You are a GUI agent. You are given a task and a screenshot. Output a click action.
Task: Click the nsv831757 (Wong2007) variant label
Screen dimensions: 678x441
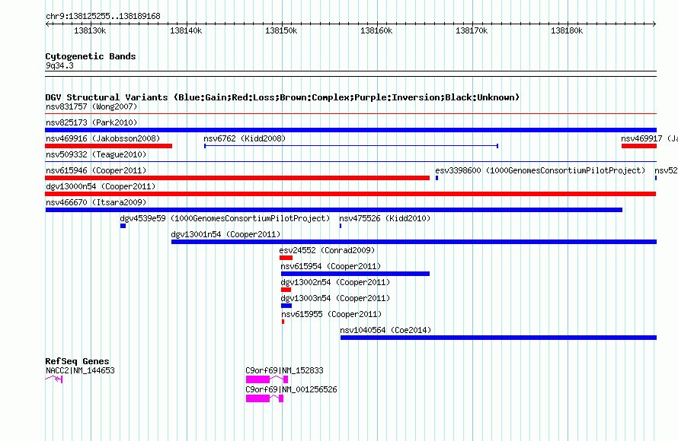(x=91, y=106)
